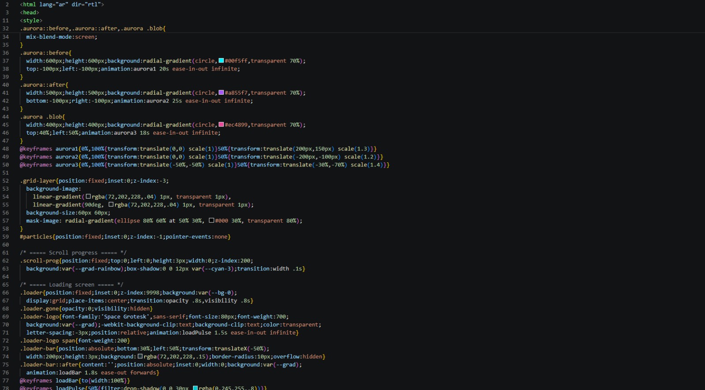Viewport: 705px width, 390px height.
Task: Open the rgba(72,202,228,.15) swatch on line 74
Action: [140, 357]
